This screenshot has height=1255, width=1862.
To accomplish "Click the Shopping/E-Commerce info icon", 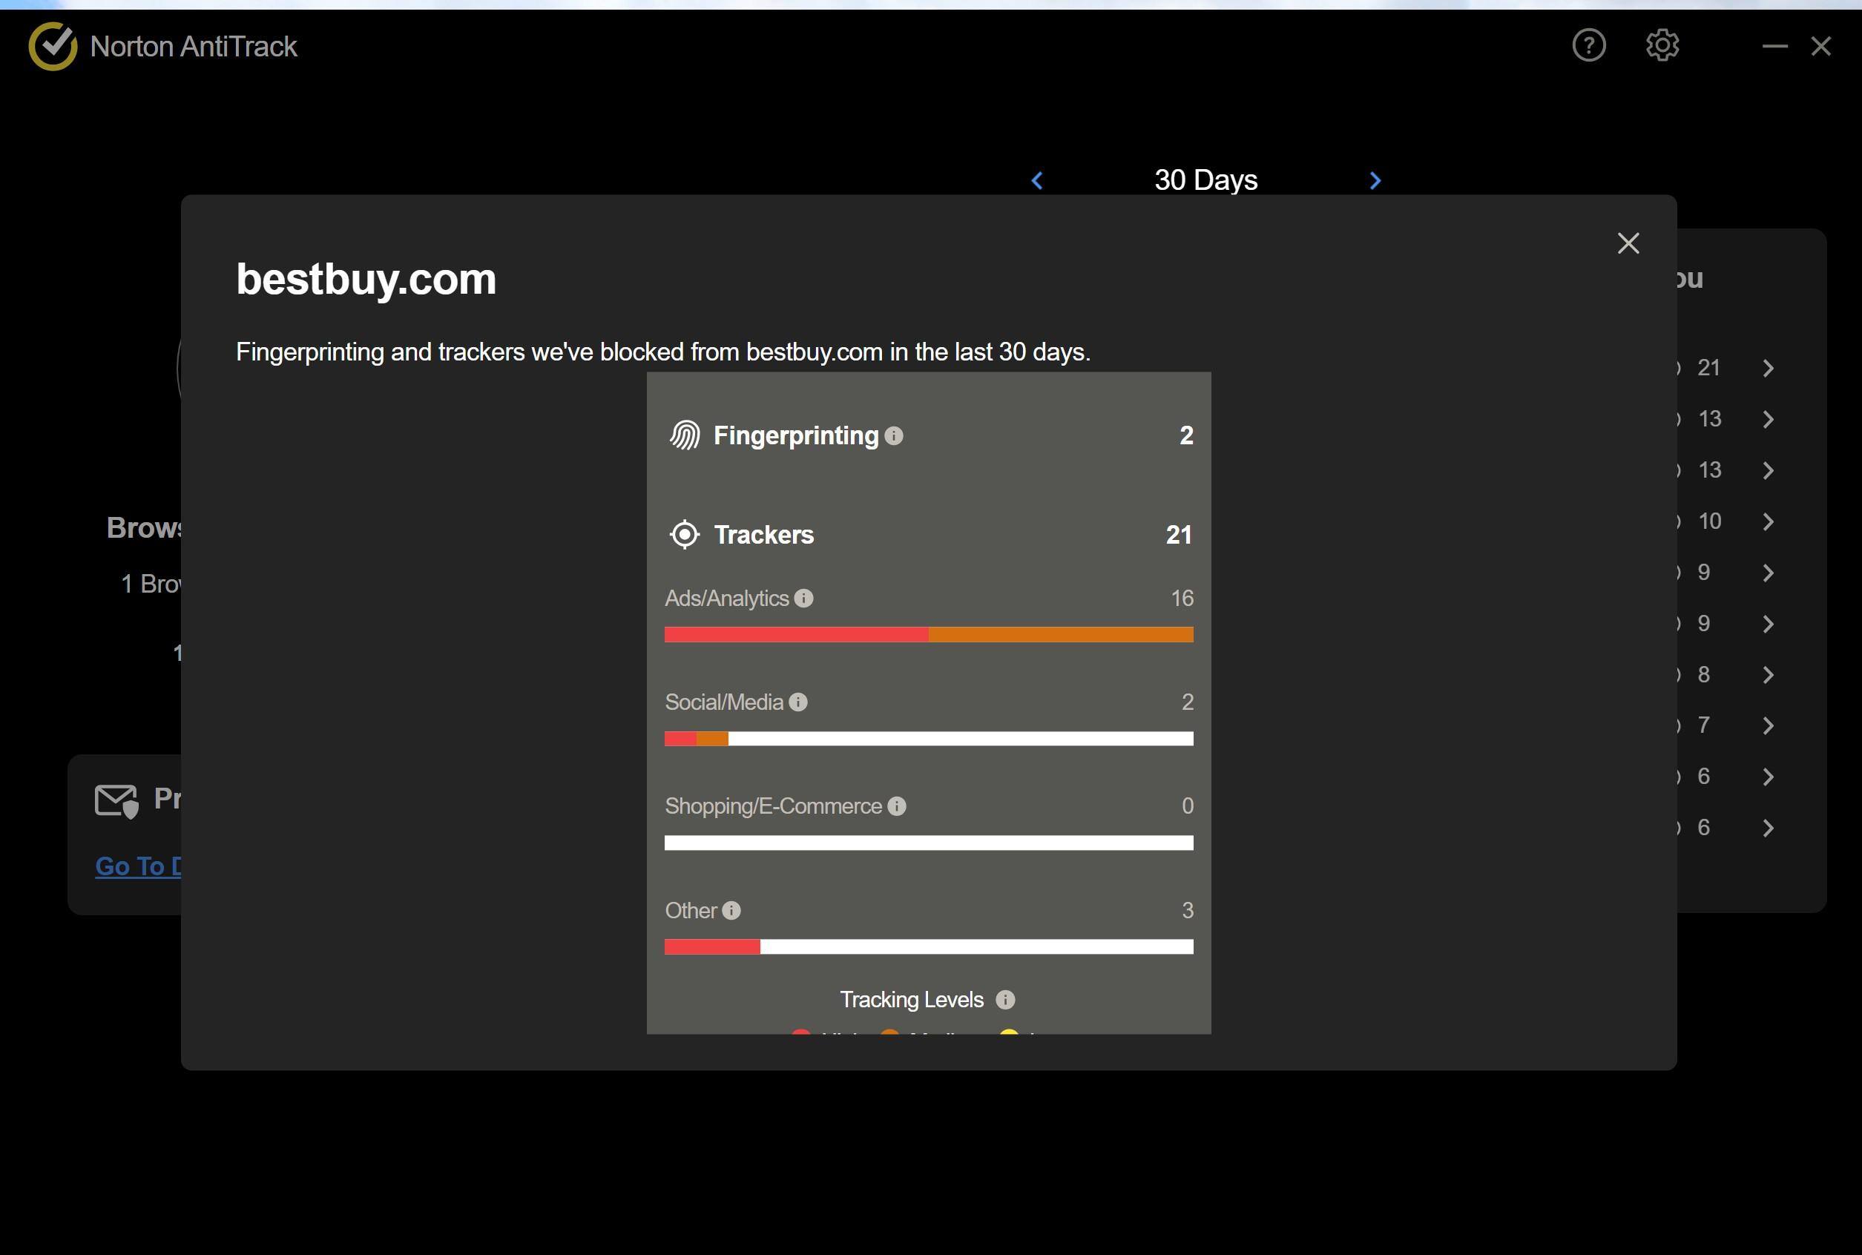I will click(x=897, y=806).
